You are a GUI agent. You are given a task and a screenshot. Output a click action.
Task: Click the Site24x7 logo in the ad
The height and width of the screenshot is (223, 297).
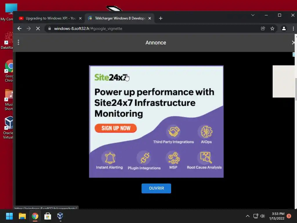pyautogui.click(x=111, y=77)
